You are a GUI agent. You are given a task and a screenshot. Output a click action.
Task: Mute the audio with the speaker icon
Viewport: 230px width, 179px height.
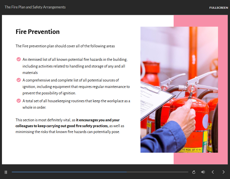[x=203, y=172]
